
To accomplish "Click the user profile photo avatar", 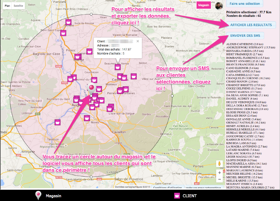I will pyautogui.click(x=219, y=6).
